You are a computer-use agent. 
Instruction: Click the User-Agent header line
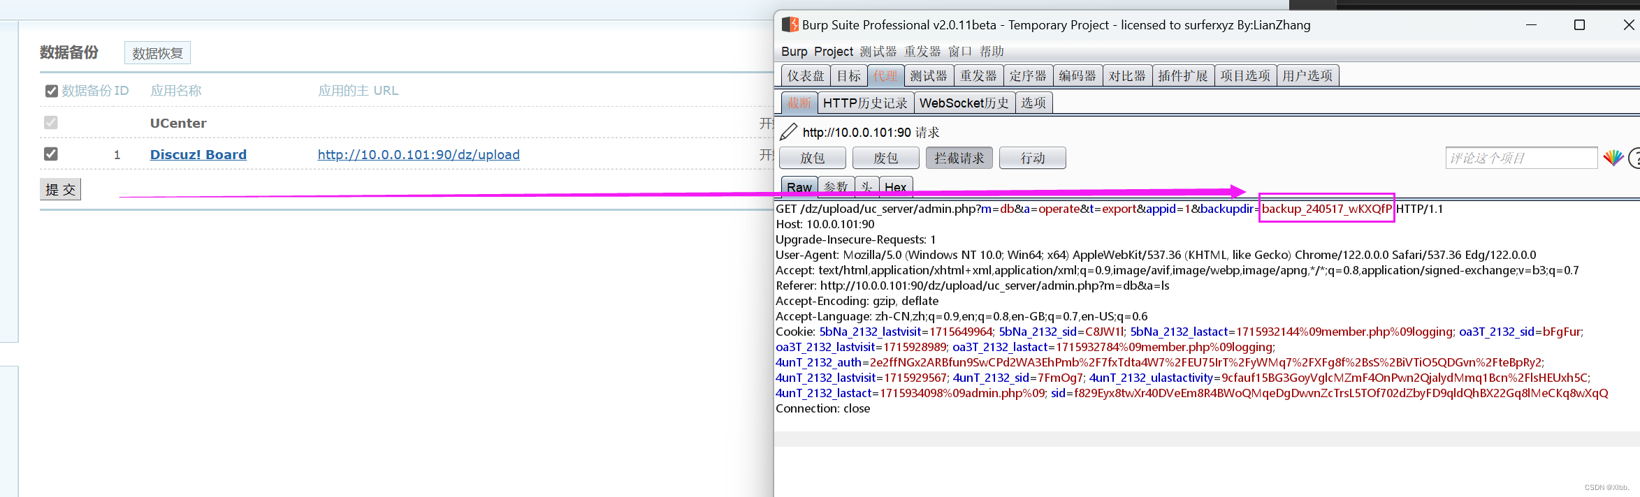[x=1156, y=255]
